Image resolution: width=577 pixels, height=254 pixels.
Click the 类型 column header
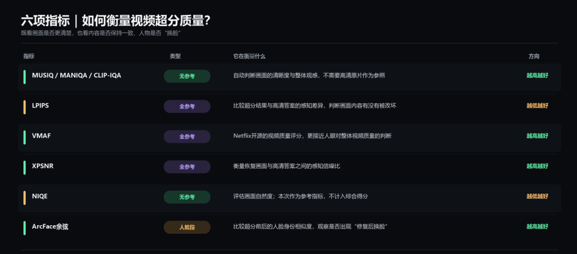175,56
